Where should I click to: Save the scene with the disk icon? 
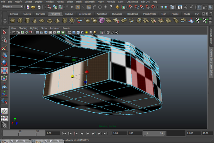point(39,7)
